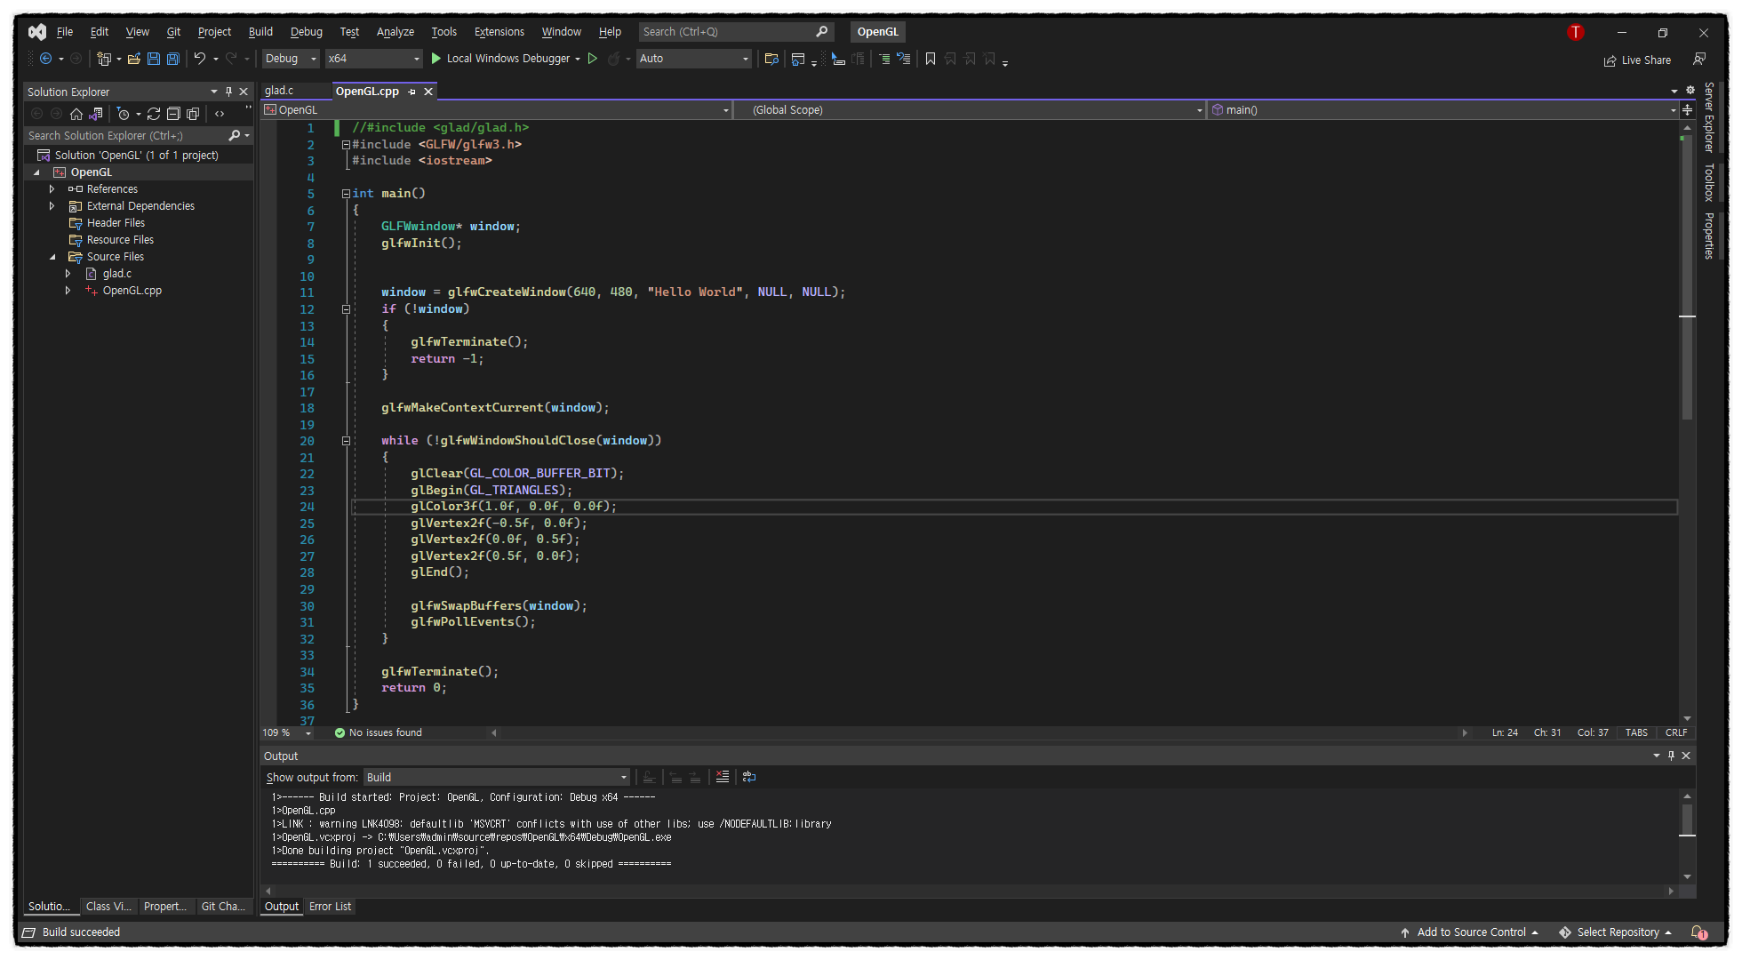Switch to the Error List tab
The image size is (1742, 960).
330,907
